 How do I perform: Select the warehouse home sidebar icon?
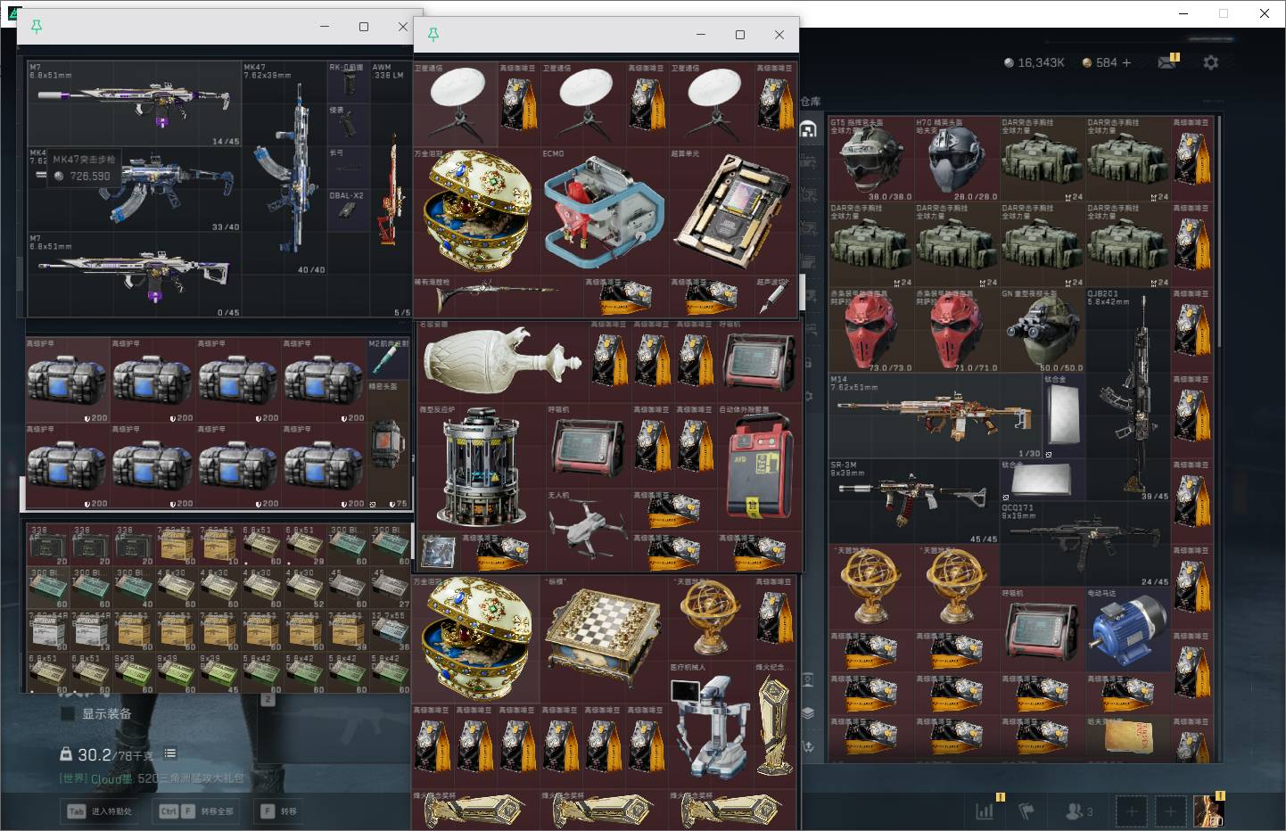(808, 129)
